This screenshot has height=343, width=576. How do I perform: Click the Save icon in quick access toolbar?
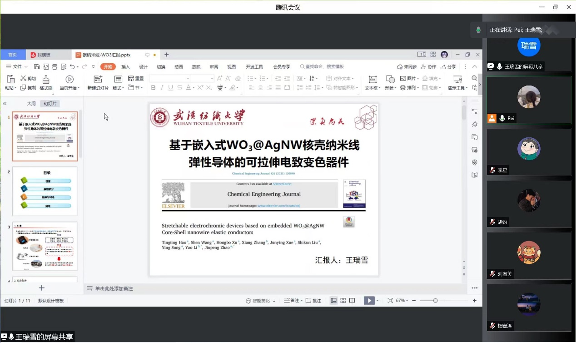(x=37, y=67)
